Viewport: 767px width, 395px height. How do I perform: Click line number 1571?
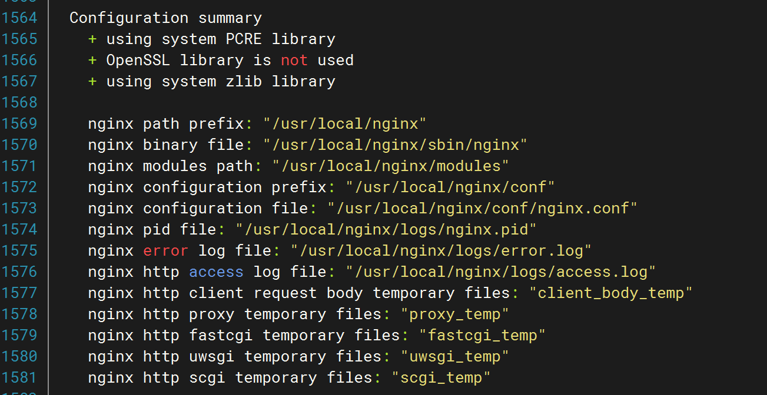19,166
